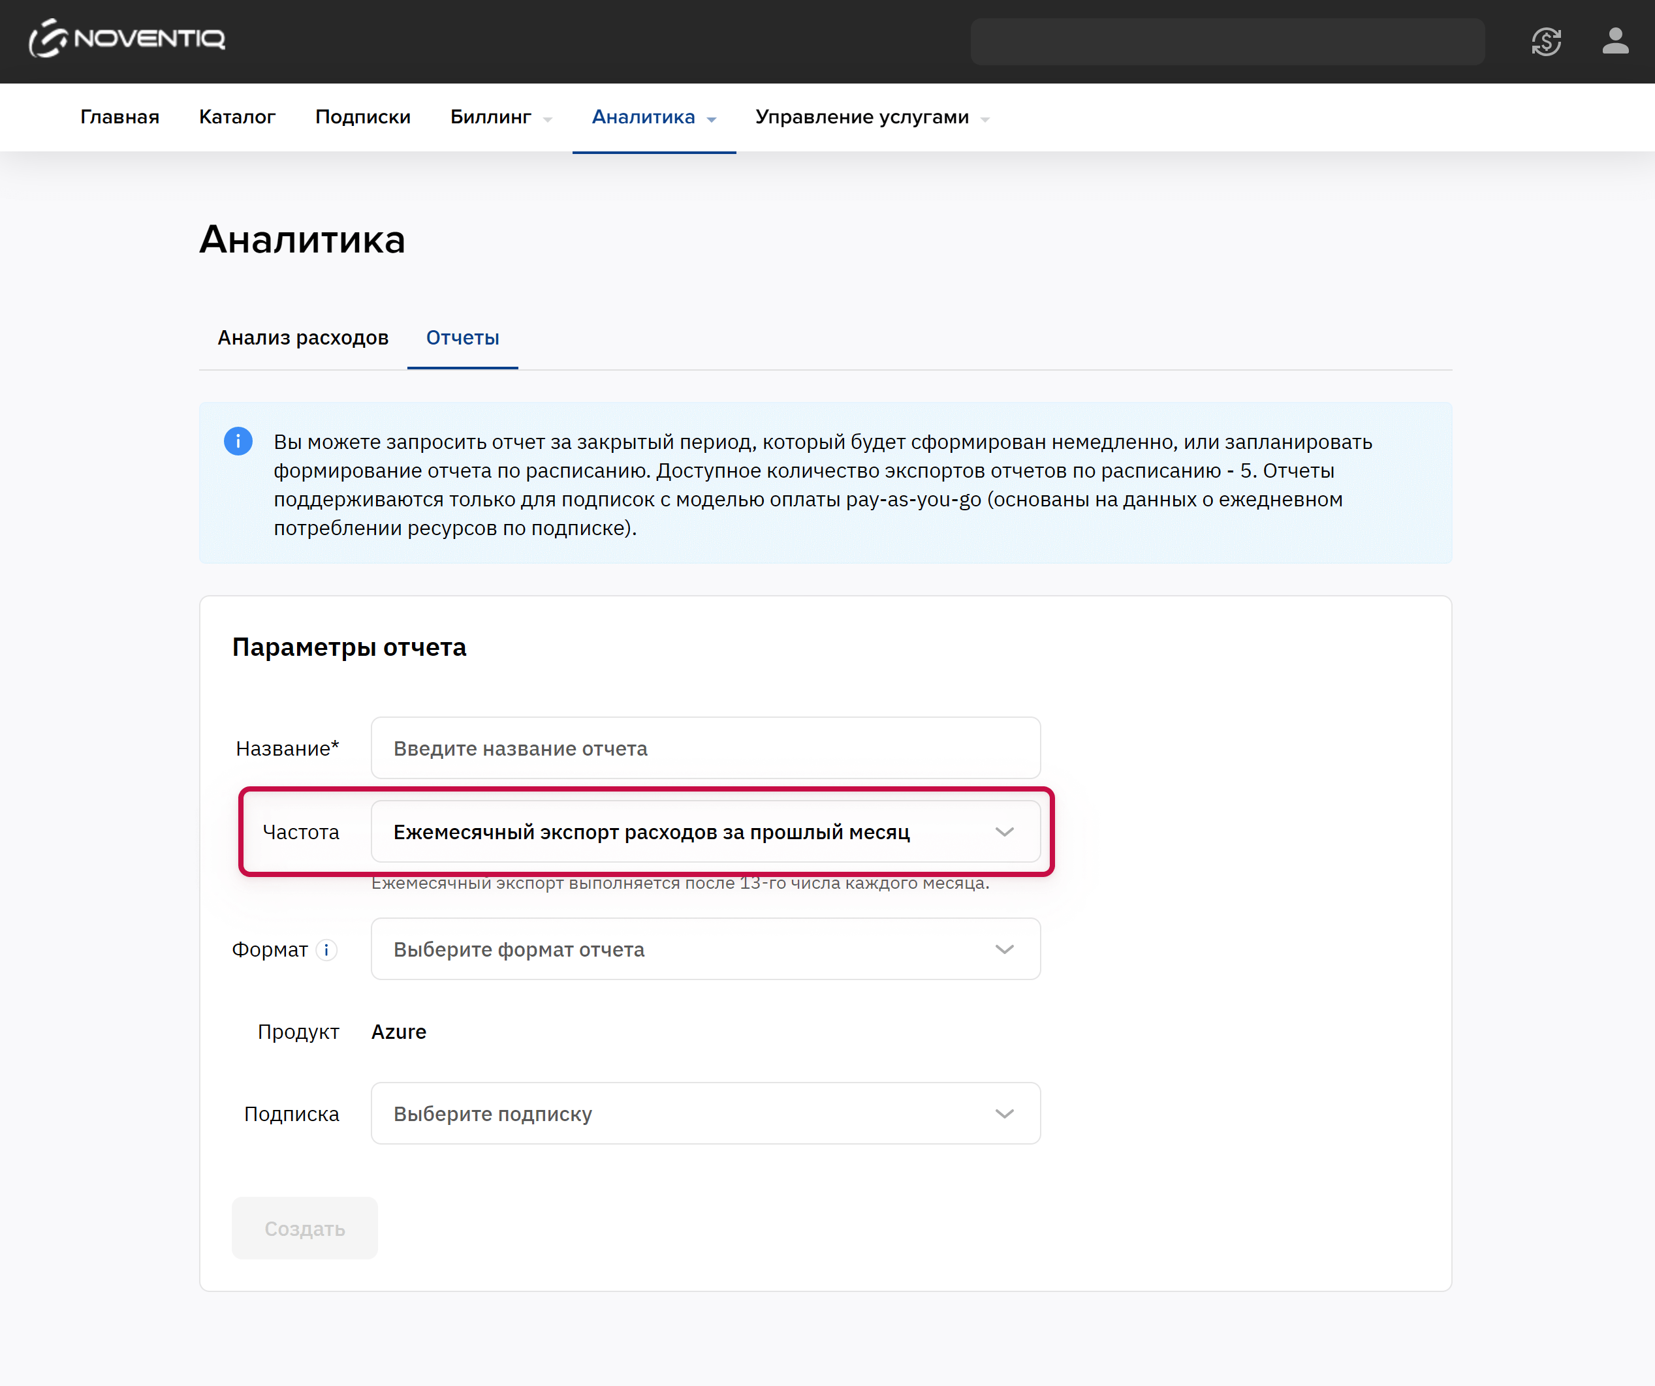The image size is (1655, 1386).
Task: Click the info icon next to Формат
Action: pos(326,949)
